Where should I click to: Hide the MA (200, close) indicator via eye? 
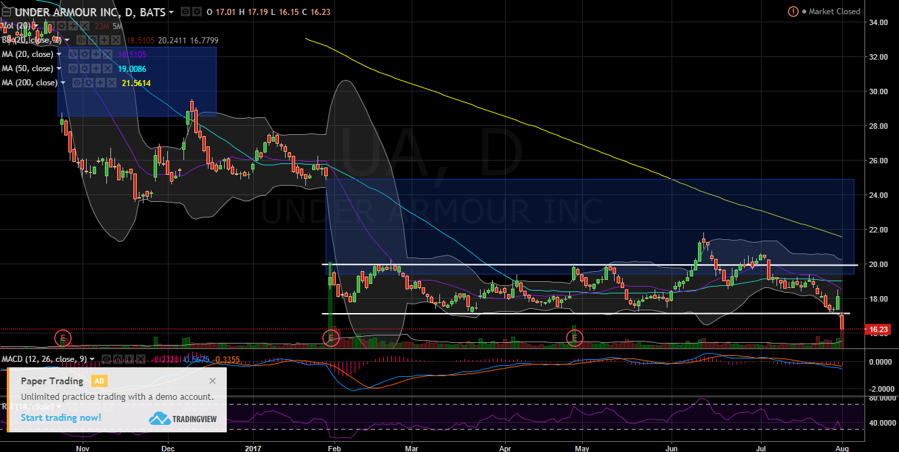tap(77, 83)
